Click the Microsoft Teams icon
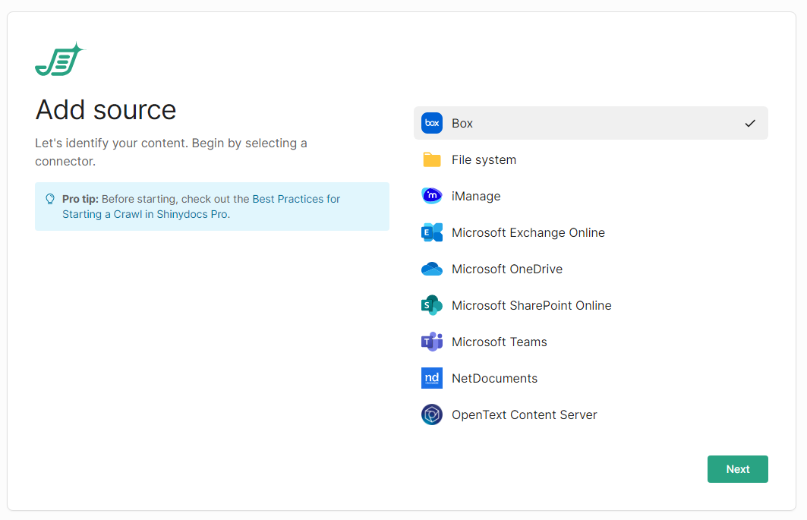Image resolution: width=807 pixels, height=520 pixels. point(432,342)
